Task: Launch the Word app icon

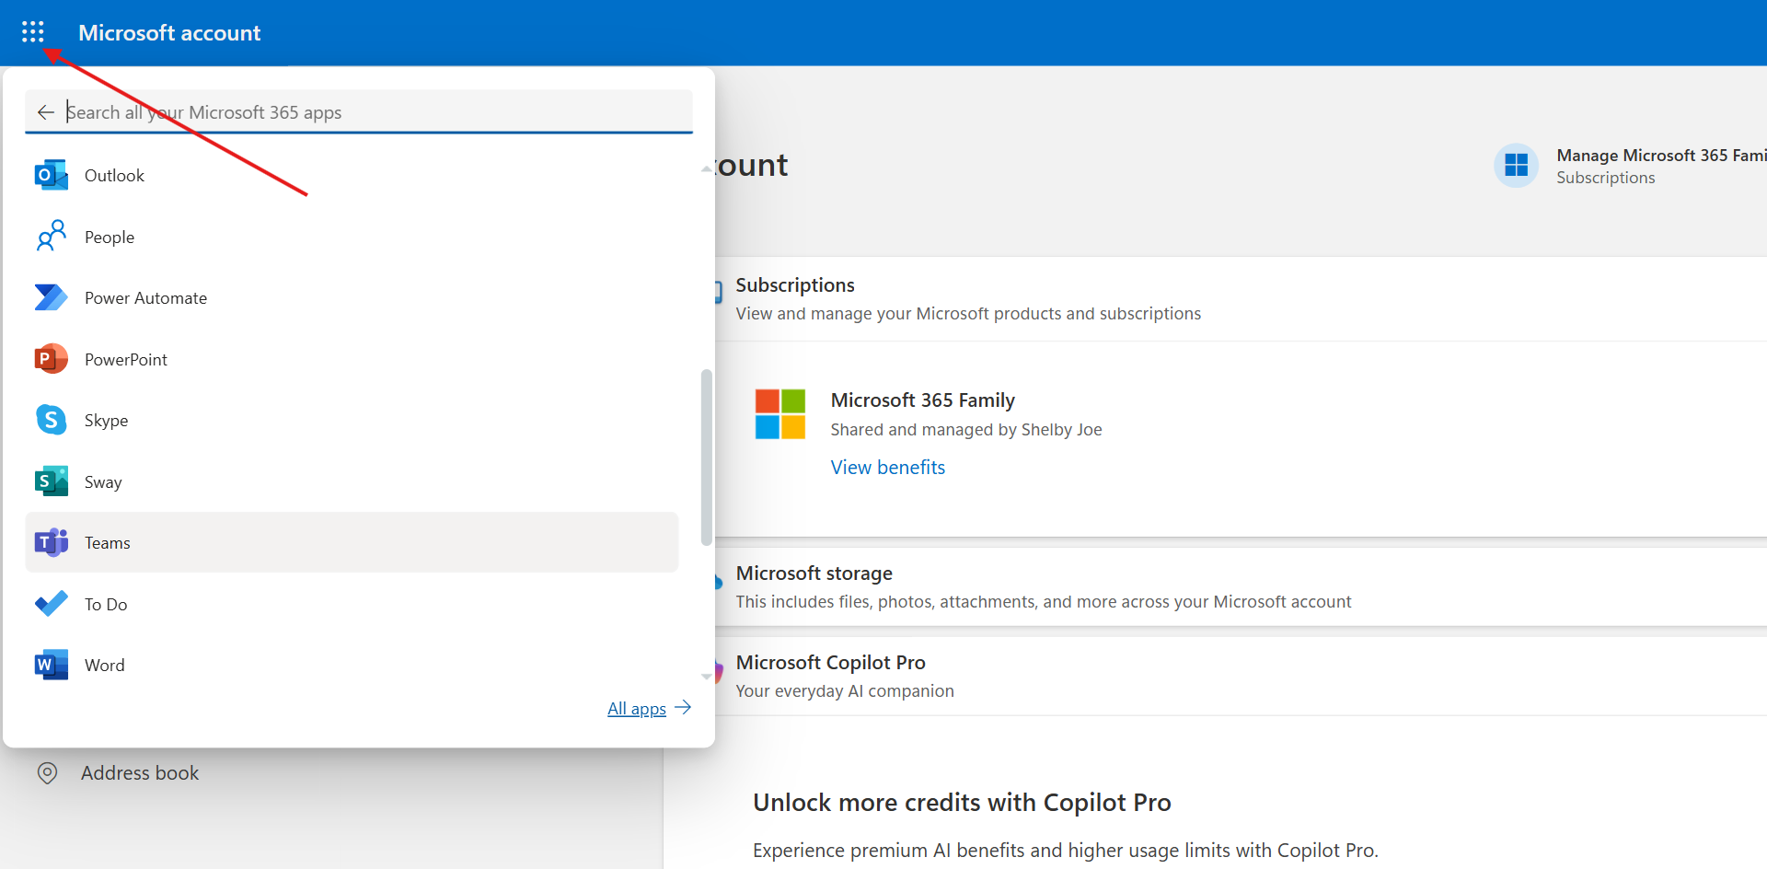Action: [x=51, y=665]
